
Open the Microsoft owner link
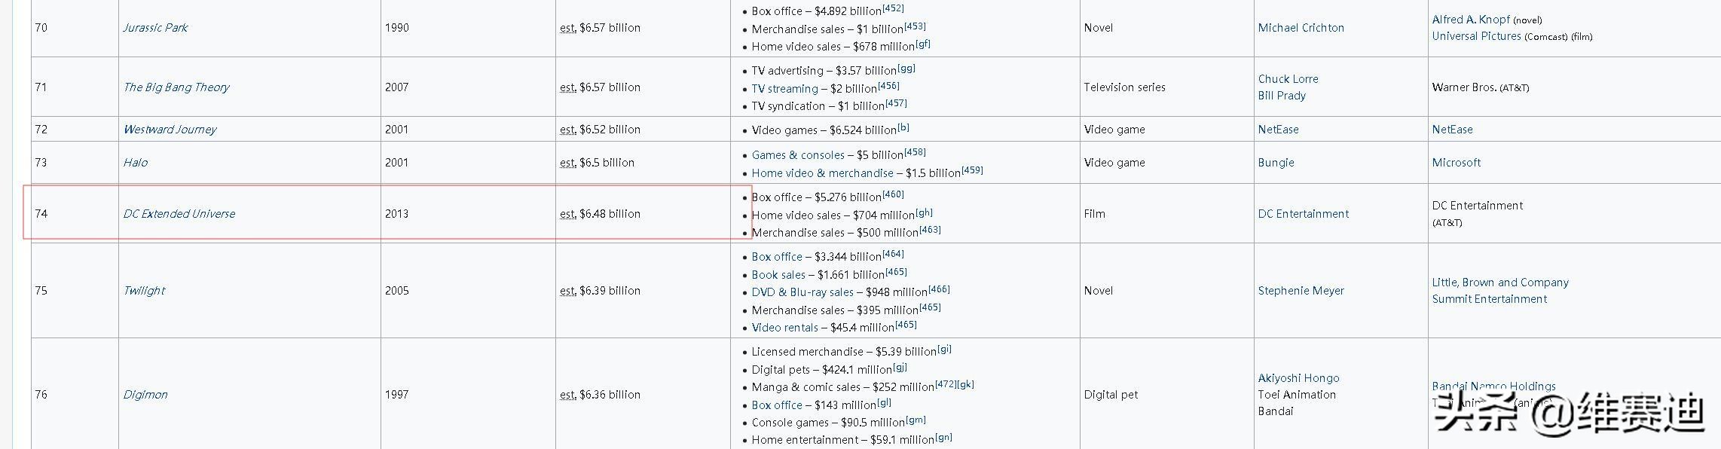(x=1456, y=163)
